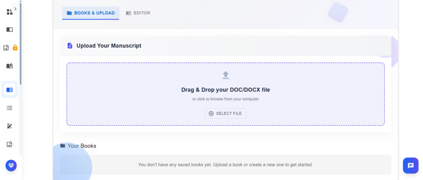423x180 pixels.
Task: Click the open book icon below dashboard
Action: [x=10, y=30]
